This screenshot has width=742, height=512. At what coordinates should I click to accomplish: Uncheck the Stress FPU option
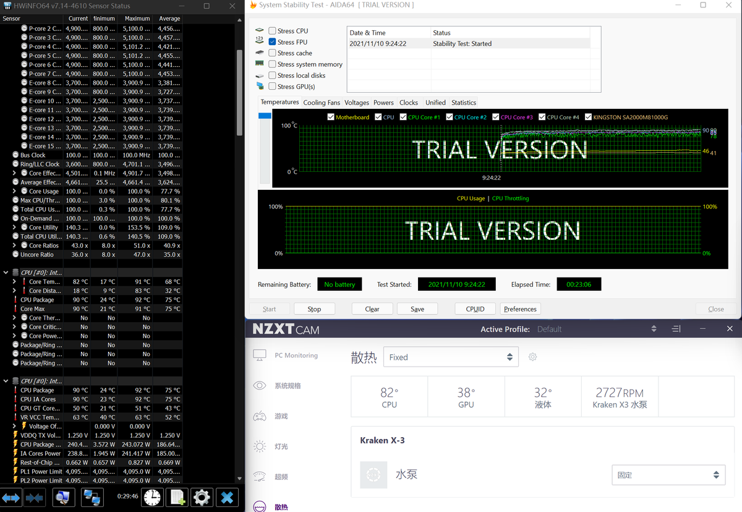(x=273, y=42)
